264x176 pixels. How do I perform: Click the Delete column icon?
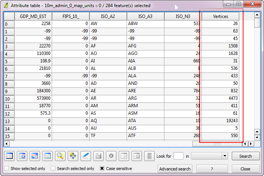click(137, 156)
